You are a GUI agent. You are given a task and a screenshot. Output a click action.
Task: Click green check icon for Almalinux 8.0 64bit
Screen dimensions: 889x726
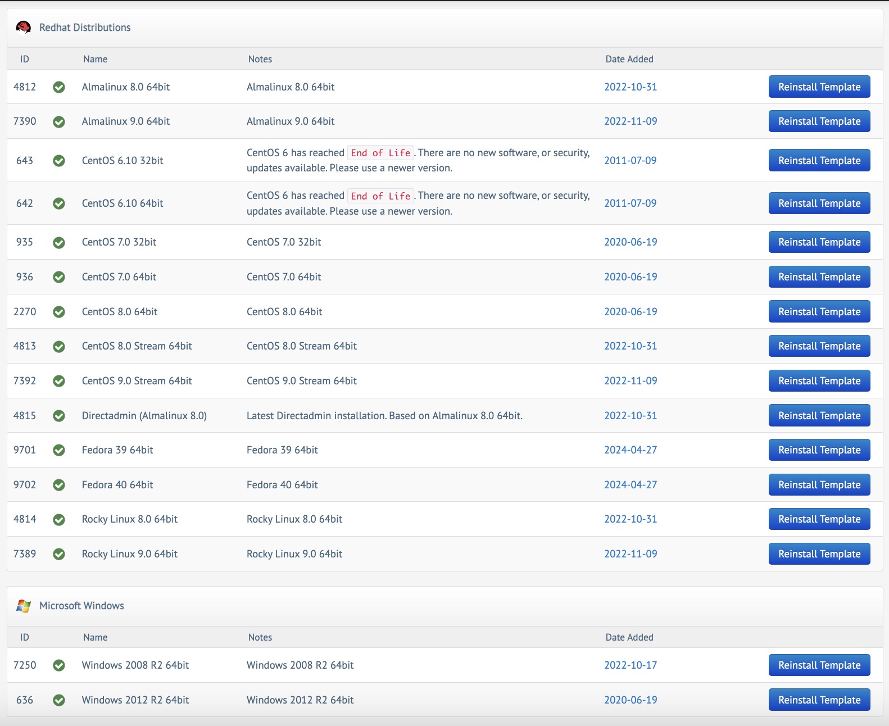(59, 87)
